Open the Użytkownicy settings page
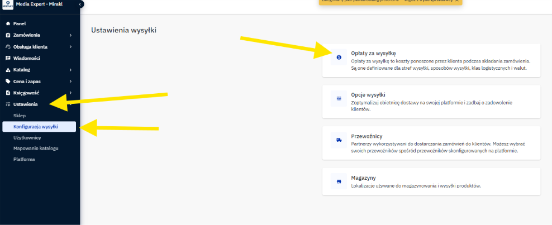This screenshot has height=225, width=552. (x=27, y=137)
